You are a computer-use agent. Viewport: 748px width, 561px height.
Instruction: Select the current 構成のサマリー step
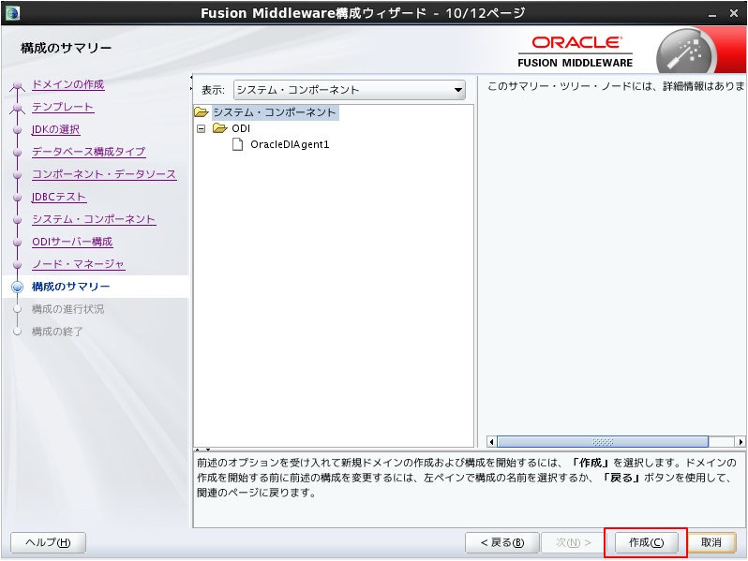[70, 287]
